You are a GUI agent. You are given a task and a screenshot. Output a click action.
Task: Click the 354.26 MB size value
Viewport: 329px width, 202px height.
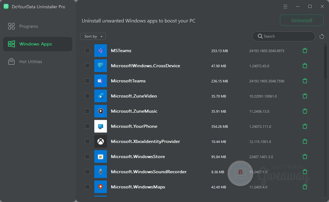click(x=220, y=127)
